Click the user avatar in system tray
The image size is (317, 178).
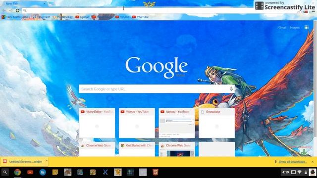tap(313, 172)
